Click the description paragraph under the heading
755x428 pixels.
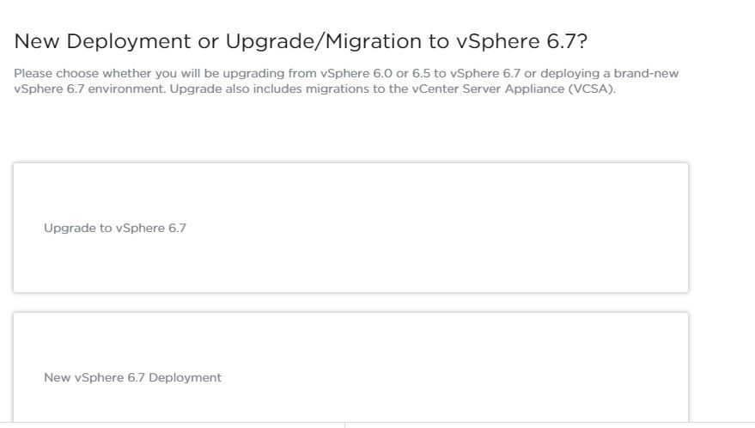pos(344,82)
